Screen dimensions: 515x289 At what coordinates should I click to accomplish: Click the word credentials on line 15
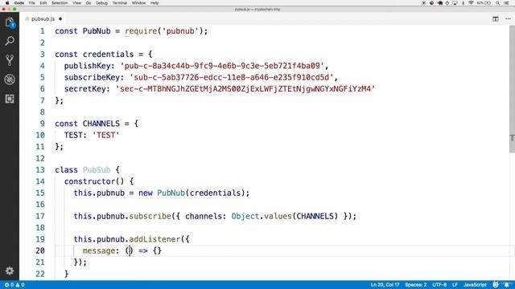(x=215, y=193)
